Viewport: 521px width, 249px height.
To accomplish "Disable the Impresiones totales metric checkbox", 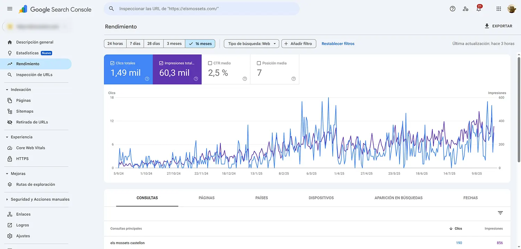I will coord(161,63).
